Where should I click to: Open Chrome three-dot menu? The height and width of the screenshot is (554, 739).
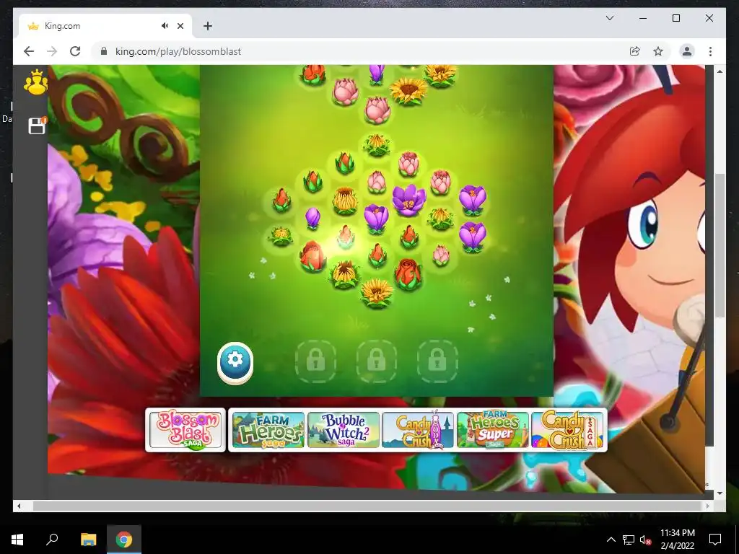(710, 51)
